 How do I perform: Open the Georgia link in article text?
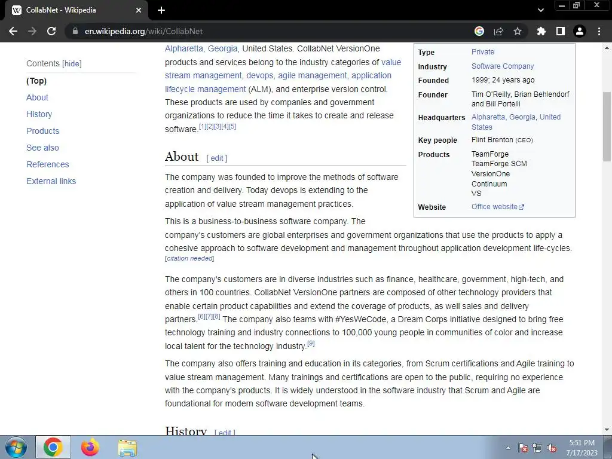point(222,49)
